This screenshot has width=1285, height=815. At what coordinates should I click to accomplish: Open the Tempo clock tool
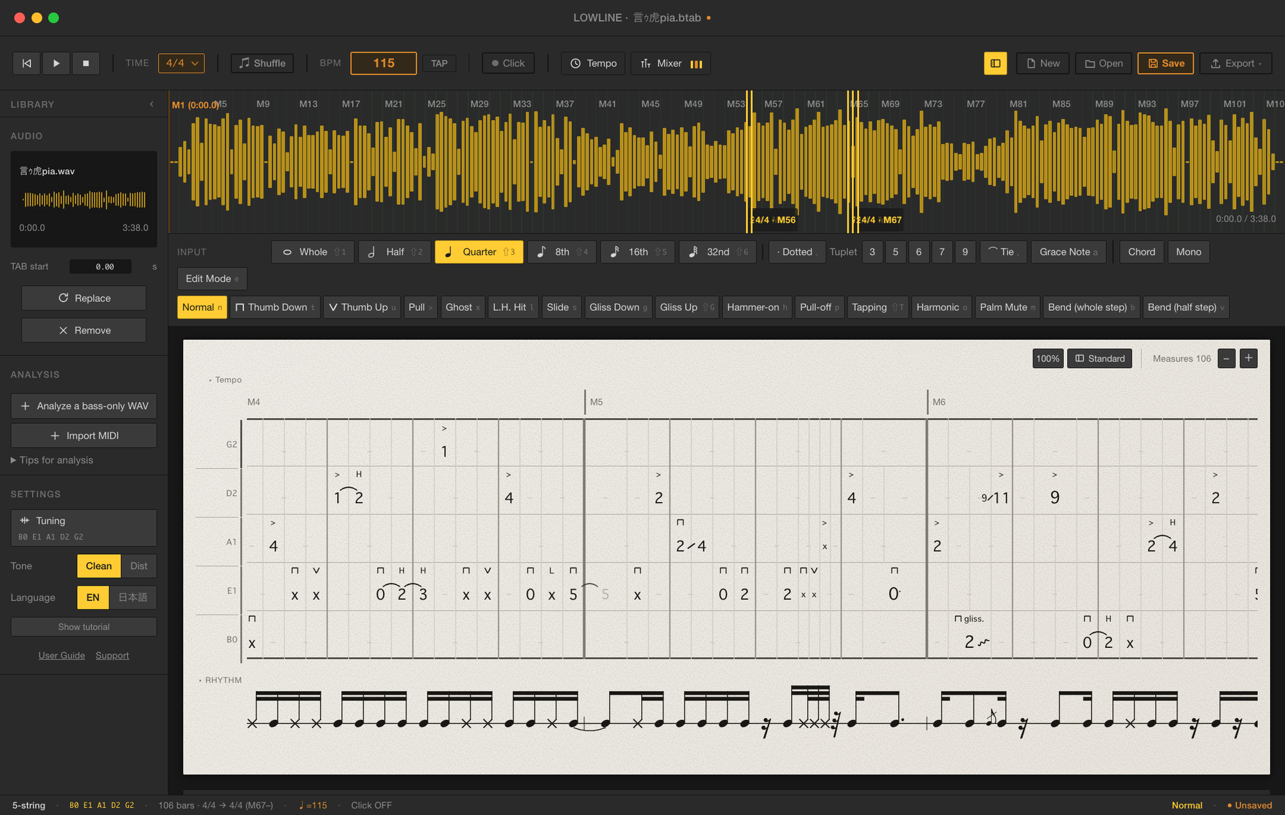593,63
